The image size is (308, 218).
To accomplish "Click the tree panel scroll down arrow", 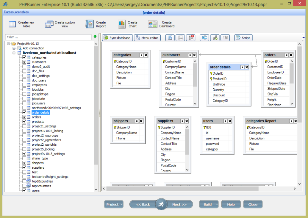I will tap(96, 190).
